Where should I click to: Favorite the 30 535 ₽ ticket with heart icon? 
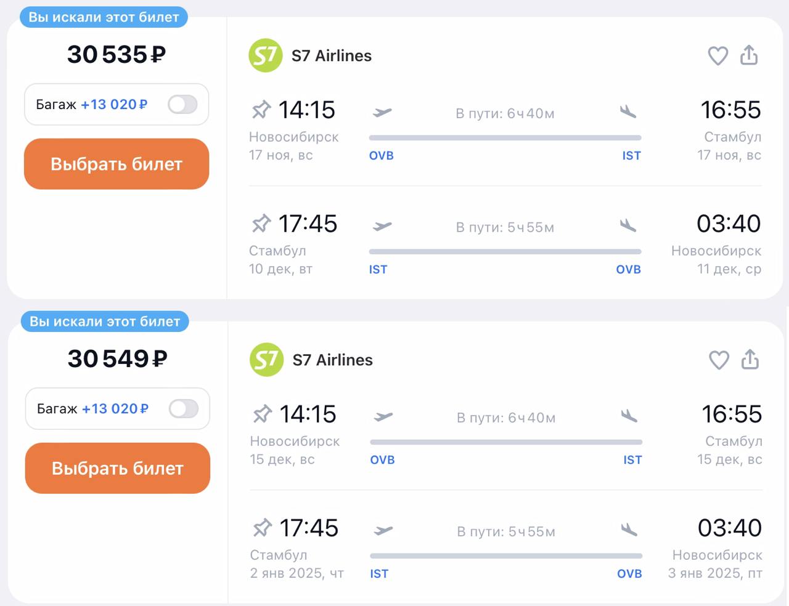pyautogui.click(x=717, y=56)
